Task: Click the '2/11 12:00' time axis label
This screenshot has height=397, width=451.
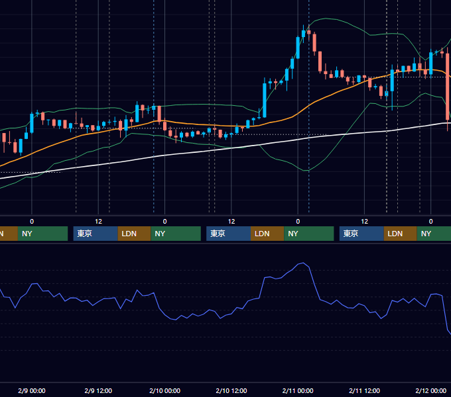Action: coord(364,390)
